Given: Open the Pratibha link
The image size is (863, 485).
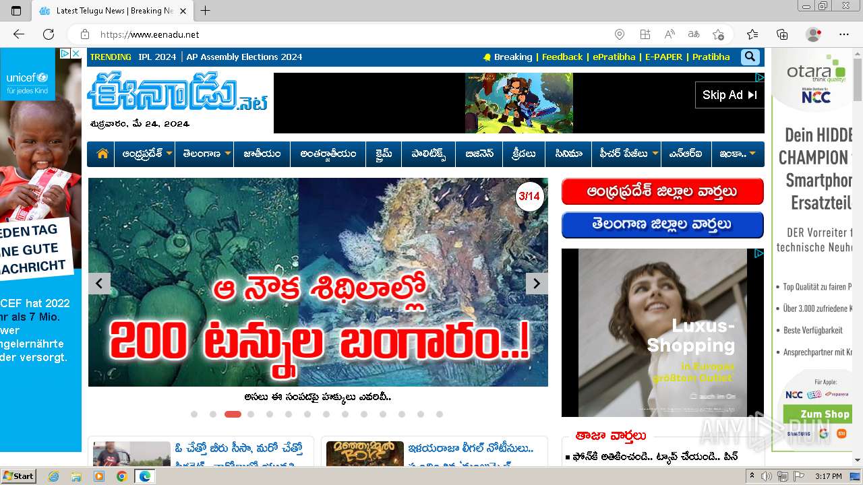Looking at the screenshot, I should click(x=711, y=57).
